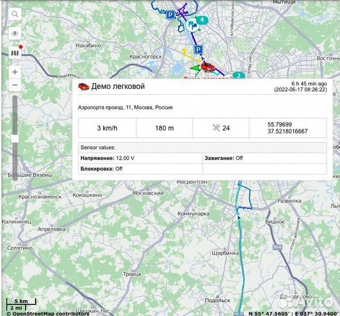The image size is (340, 316).
Task: Click the cluster count badge 4
Action: (202, 20)
